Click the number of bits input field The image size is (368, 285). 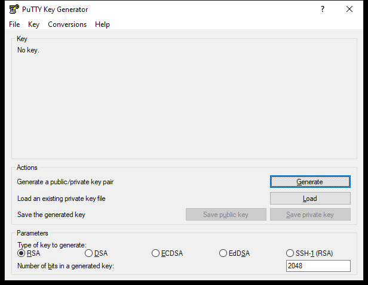[x=318, y=266]
